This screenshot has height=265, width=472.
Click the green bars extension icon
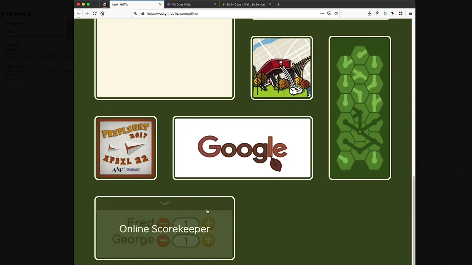point(385,13)
